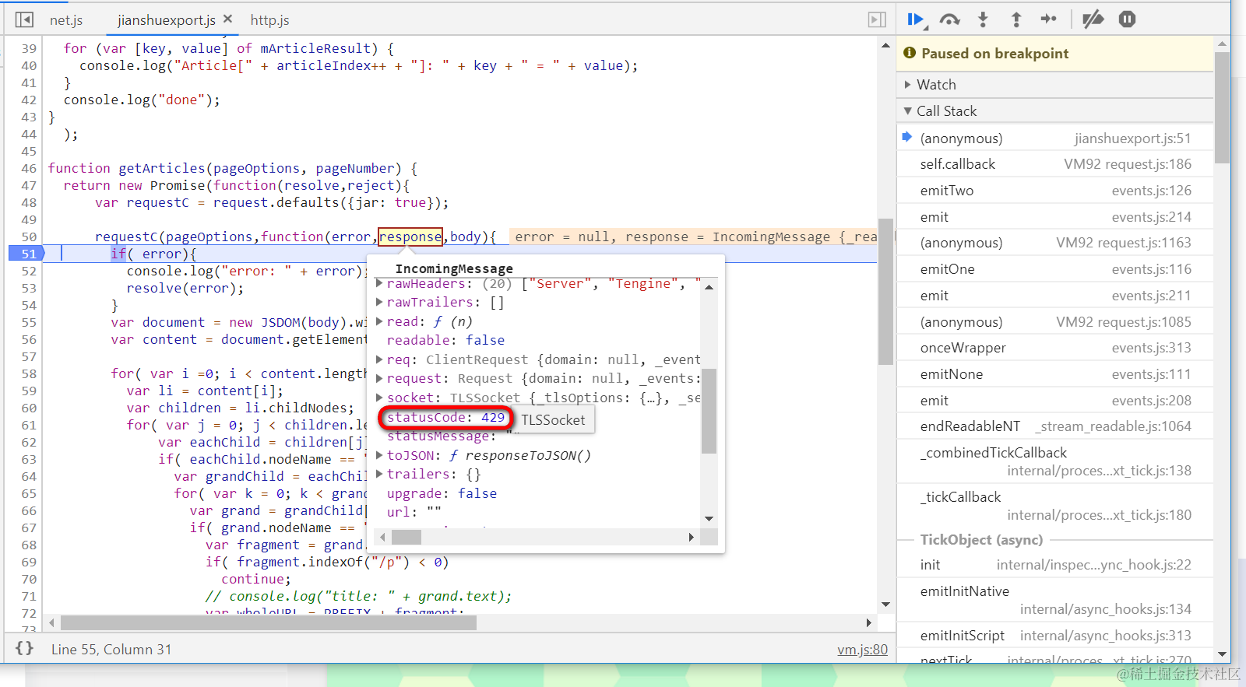Click the Step out of current function icon
Screen dimensions: 1246x687
1015,19
